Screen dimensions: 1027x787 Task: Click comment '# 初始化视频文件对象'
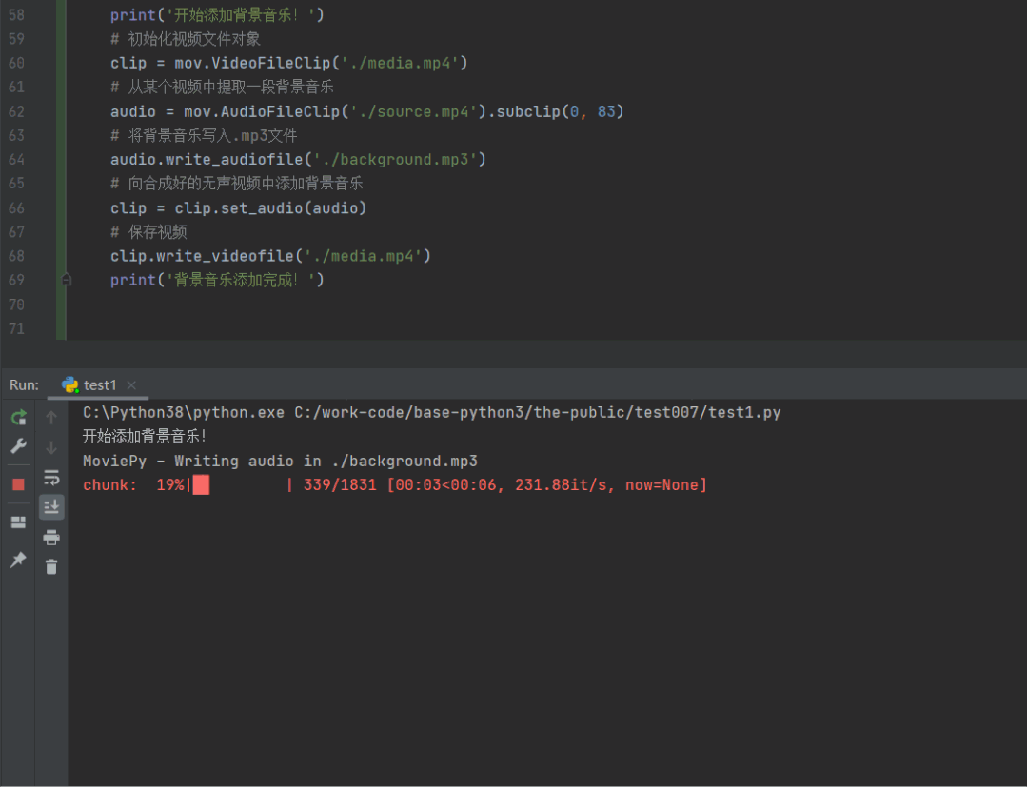point(186,39)
